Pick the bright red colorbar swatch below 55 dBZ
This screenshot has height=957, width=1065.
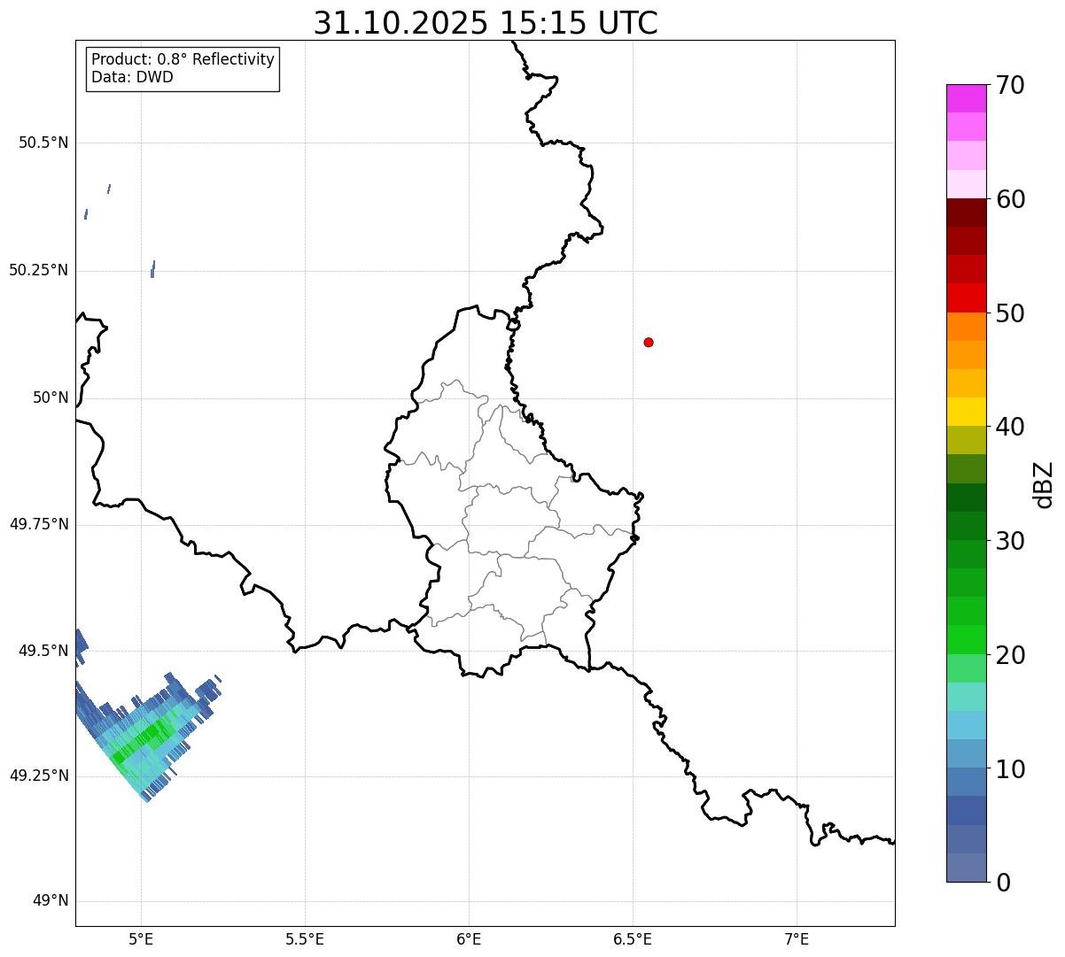click(966, 297)
